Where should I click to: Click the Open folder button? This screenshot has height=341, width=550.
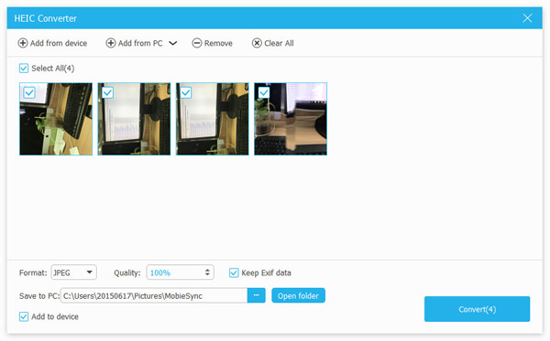tap(298, 295)
